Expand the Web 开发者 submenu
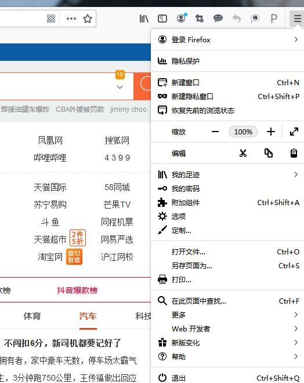Screen dimensions: 304x383 pos(227,329)
